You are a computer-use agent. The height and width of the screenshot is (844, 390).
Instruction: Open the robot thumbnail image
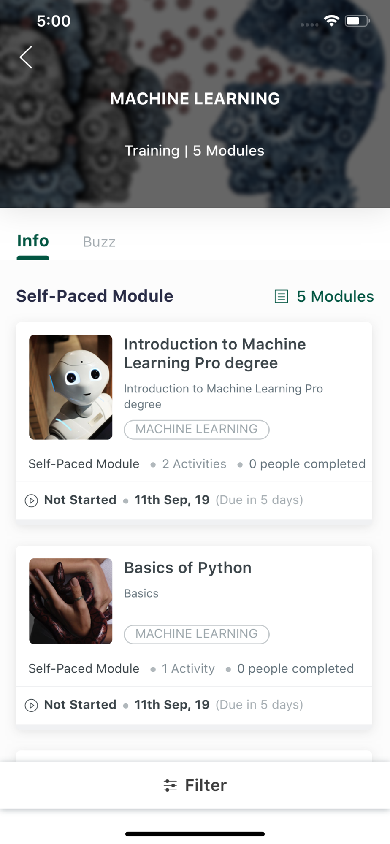click(71, 387)
